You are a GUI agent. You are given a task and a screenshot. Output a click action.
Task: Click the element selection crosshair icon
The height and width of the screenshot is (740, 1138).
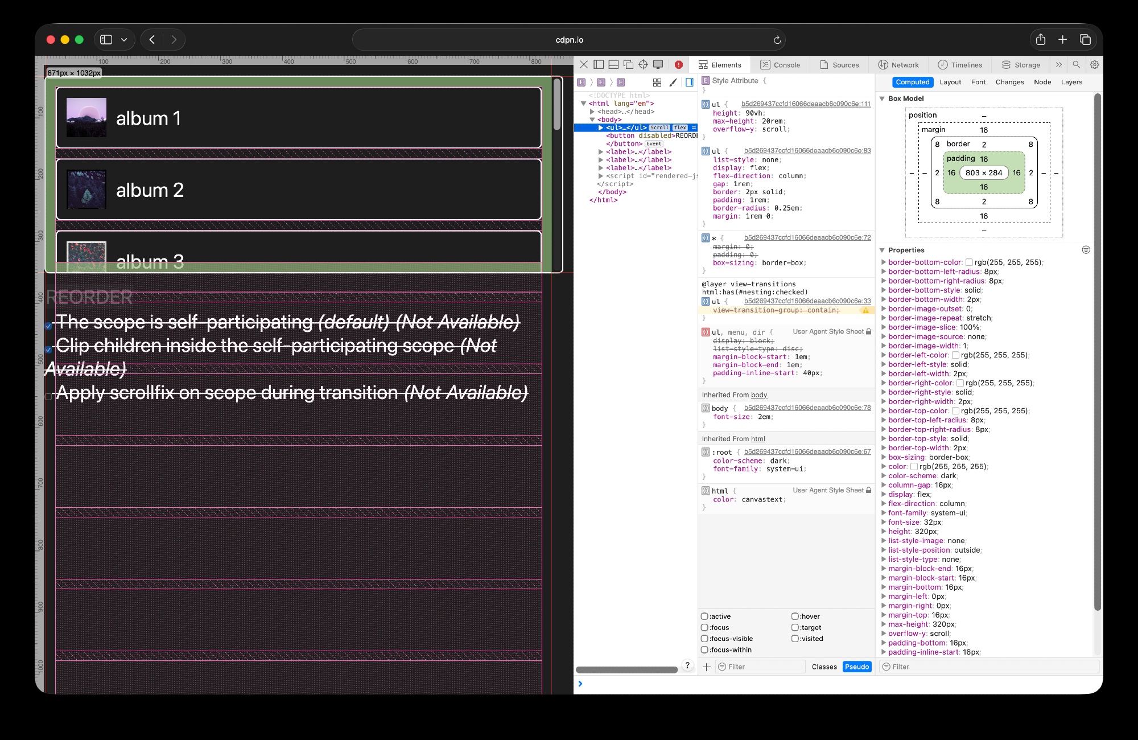pyautogui.click(x=643, y=65)
